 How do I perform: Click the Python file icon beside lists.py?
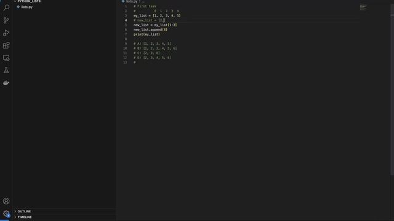(18, 7)
